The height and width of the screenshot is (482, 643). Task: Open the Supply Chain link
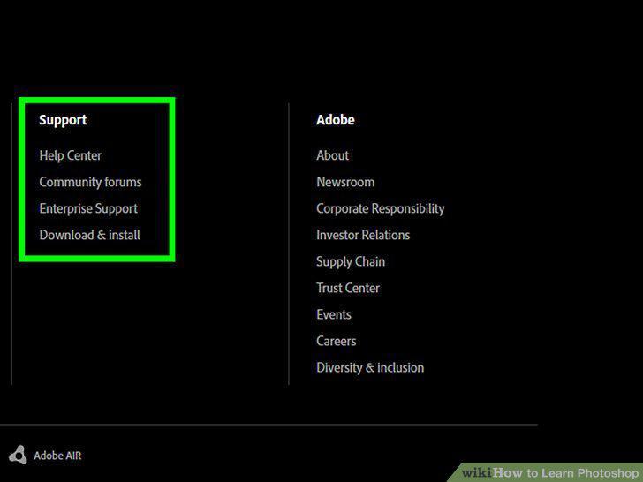pos(351,262)
